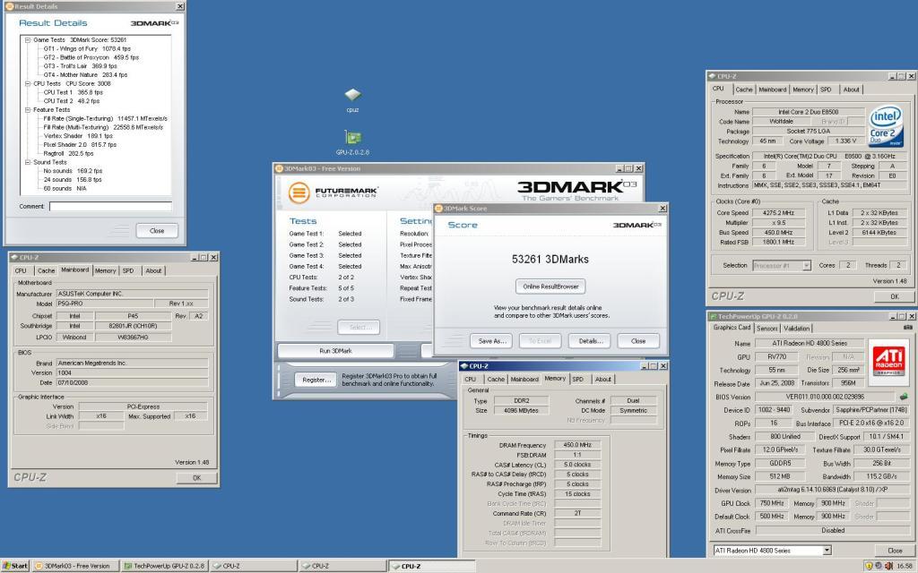Image resolution: width=918 pixels, height=573 pixels.
Task: Select 'CPU Test 2' tree row
Action: pos(72,101)
